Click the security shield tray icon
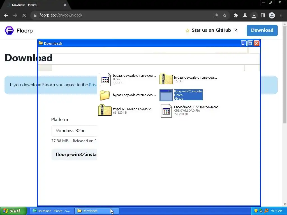This screenshot has height=215, width=287. (256, 211)
